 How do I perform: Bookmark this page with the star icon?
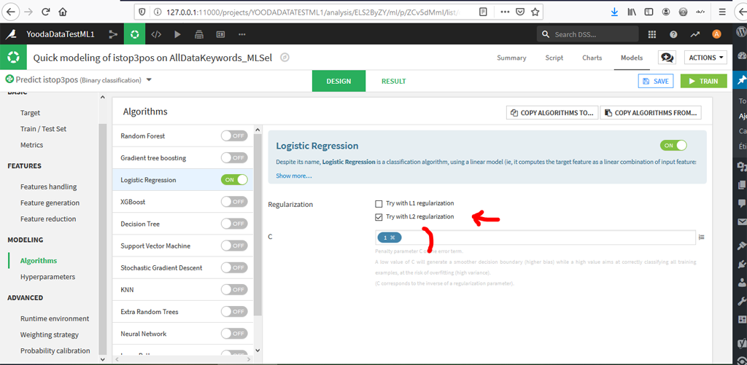click(535, 12)
